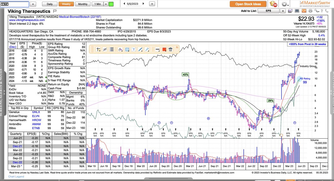Image resolution: width=334 pixels, height=181 pixels.
Task: Click the Industry Group line label
Action: point(308,66)
